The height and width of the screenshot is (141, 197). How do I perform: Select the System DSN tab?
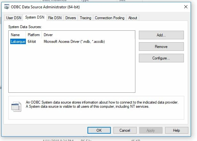click(35, 17)
